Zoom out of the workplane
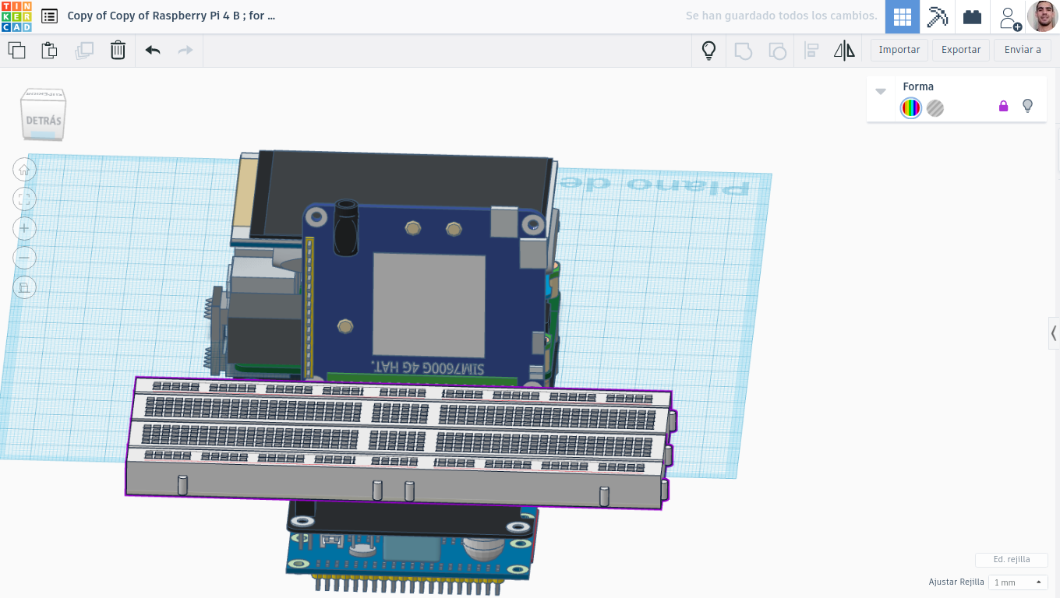This screenshot has height=598, width=1060. 24,258
